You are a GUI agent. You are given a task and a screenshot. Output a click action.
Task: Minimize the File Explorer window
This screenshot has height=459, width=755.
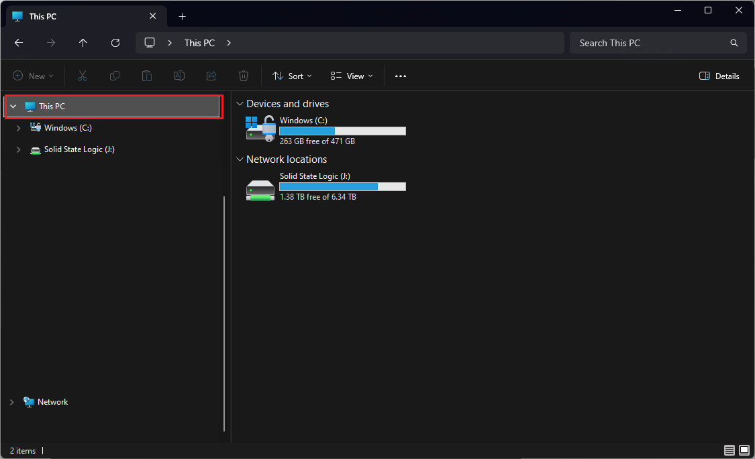pos(677,10)
